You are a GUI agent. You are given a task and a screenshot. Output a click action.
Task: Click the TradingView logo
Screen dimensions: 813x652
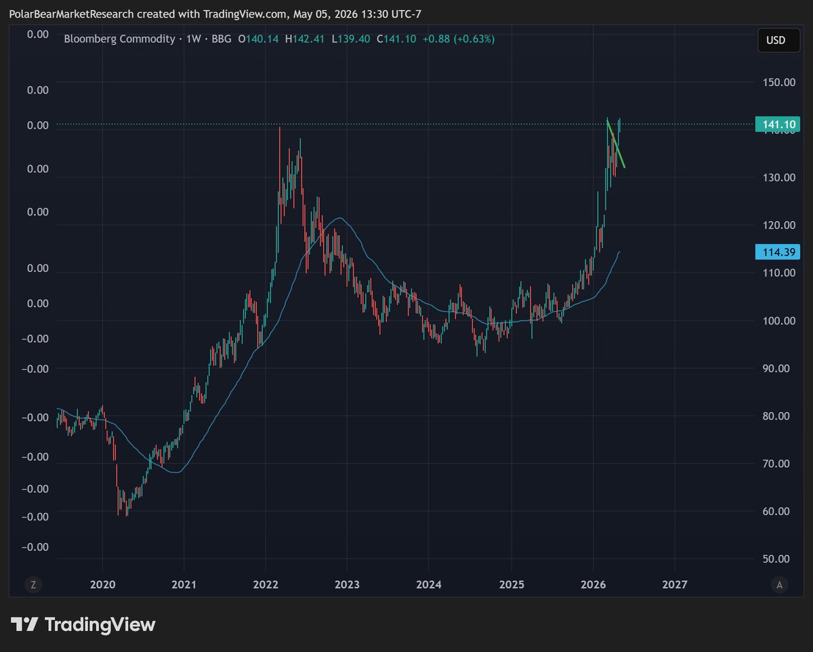tap(83, 624)
